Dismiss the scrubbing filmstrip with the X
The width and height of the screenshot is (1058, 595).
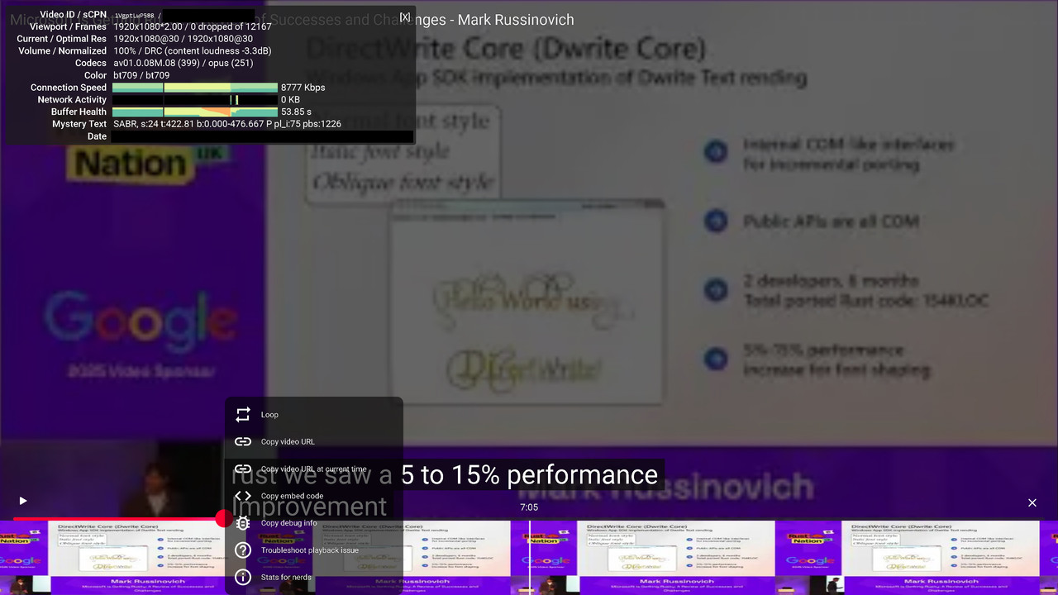coord(1032,502)
